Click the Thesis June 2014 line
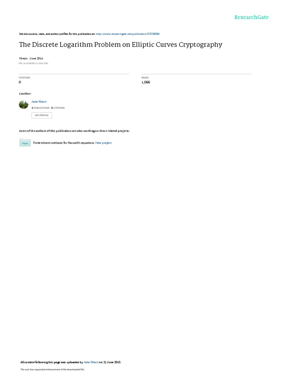283x378 pixels. tap(31, 58)
